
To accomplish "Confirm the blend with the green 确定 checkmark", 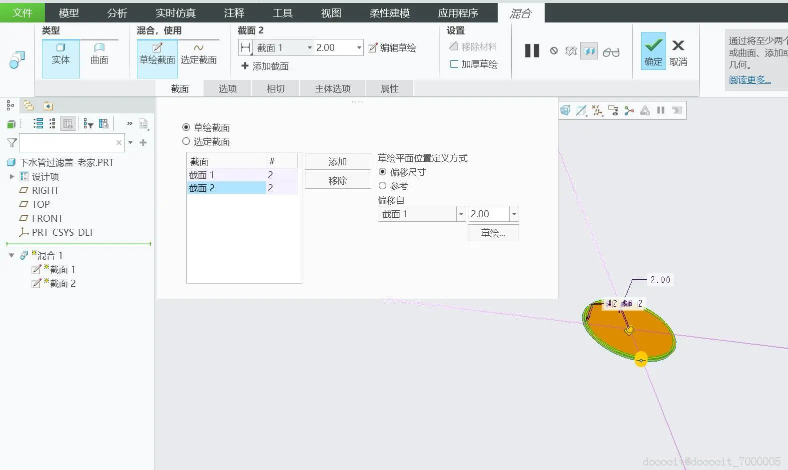I will click(653, 51).
